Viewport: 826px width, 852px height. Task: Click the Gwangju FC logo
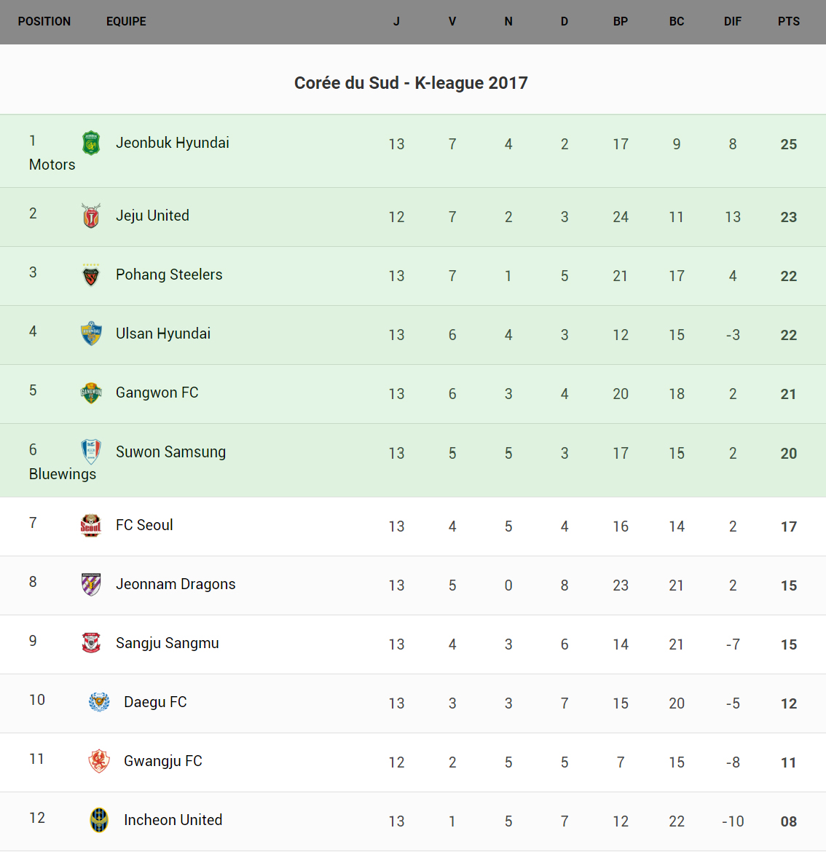coord(99,762)
